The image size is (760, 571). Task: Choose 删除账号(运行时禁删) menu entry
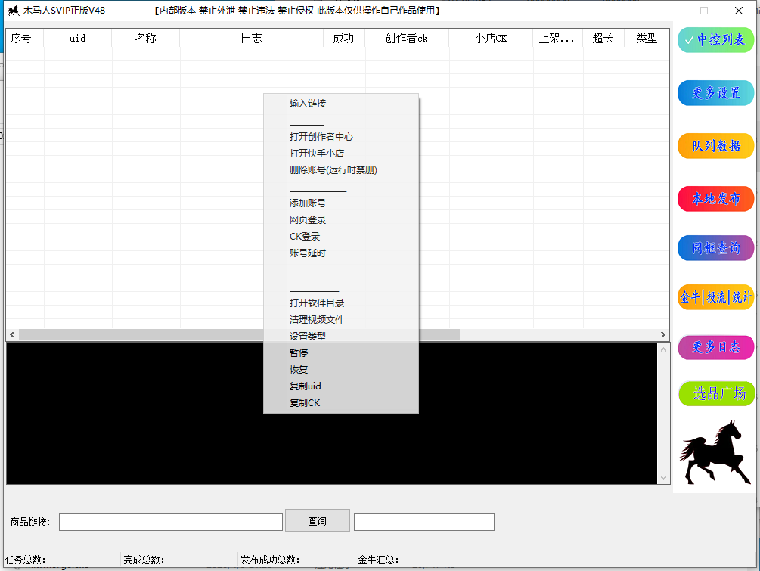click(x=341, y=169)
